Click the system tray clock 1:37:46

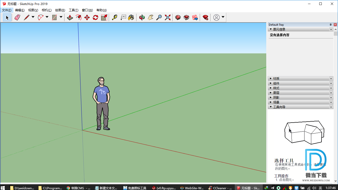[330, 188]
